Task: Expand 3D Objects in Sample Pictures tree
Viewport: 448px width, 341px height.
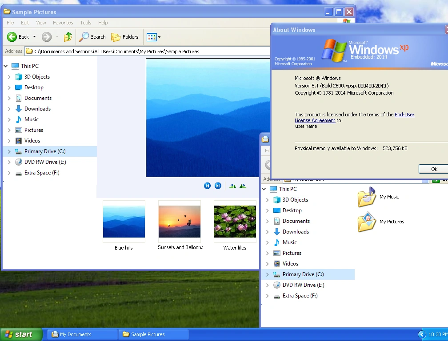Action: (9, 77)
